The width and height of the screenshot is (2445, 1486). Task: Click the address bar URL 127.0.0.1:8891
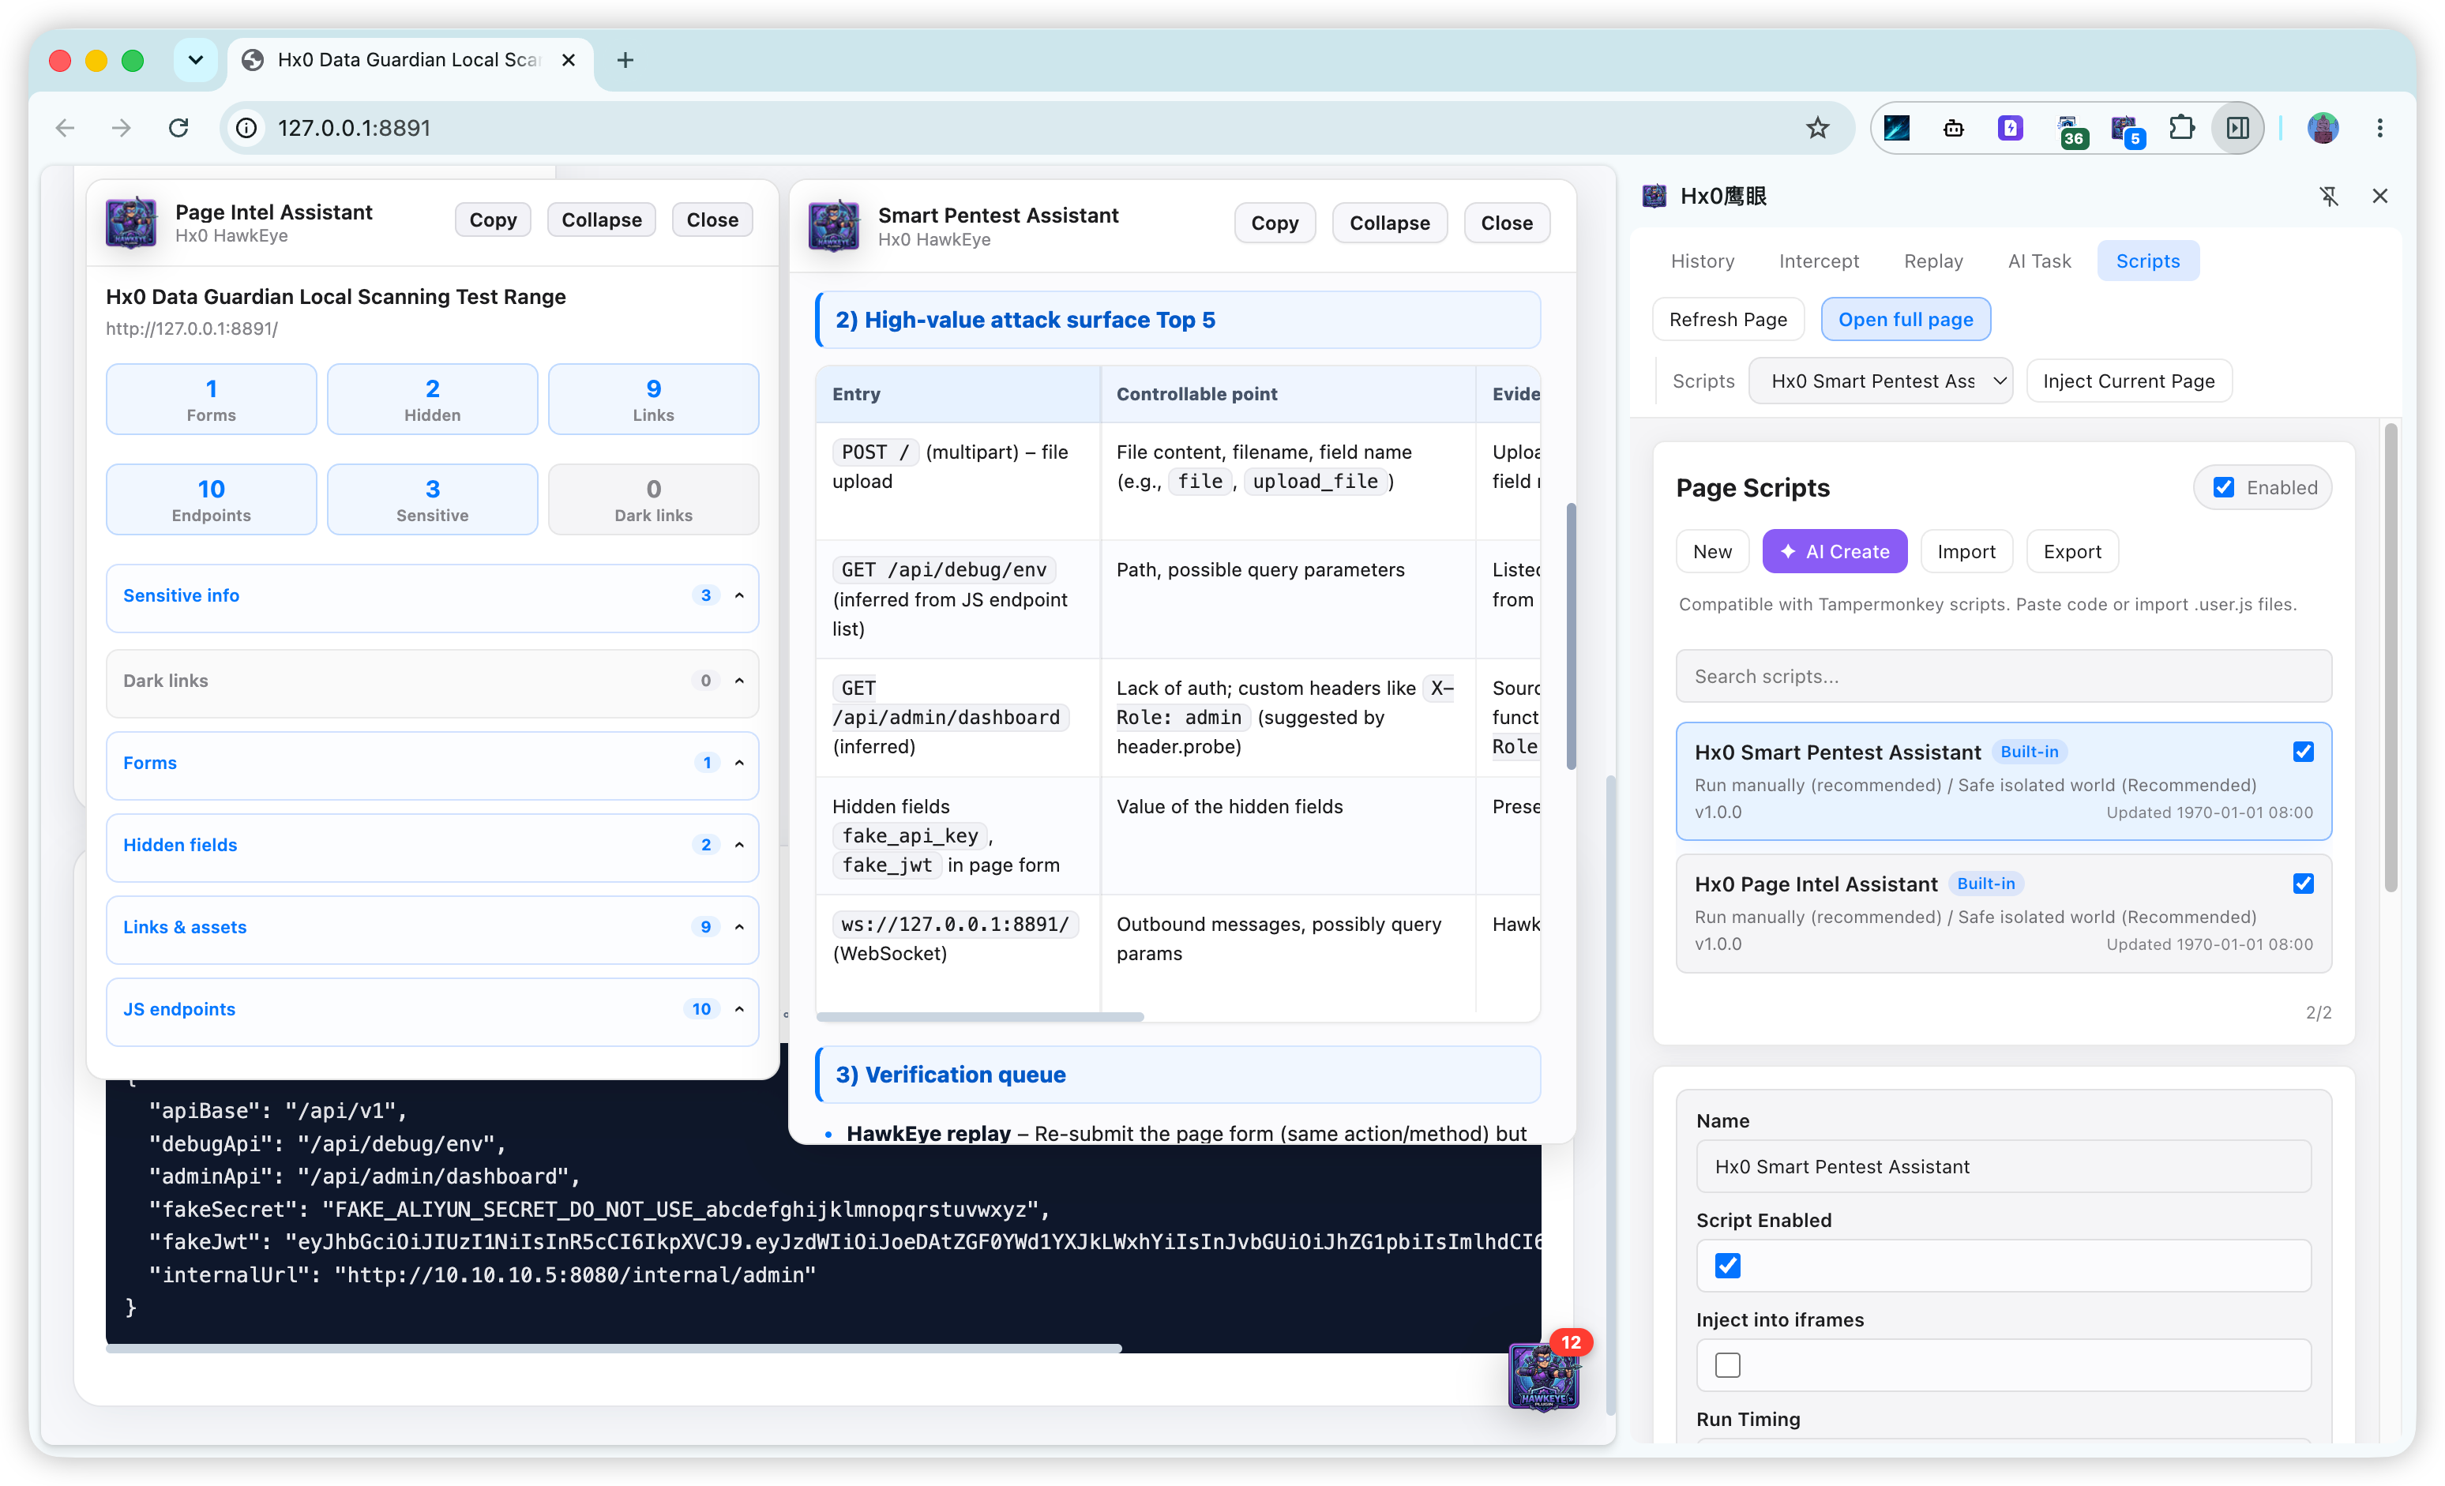pos(355,128)
